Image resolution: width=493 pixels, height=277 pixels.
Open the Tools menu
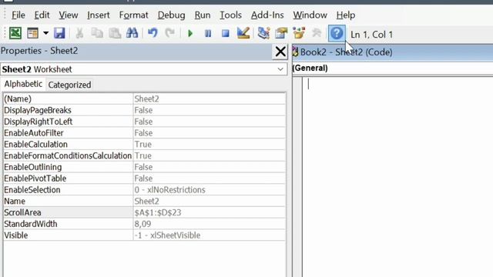(230, 15)
